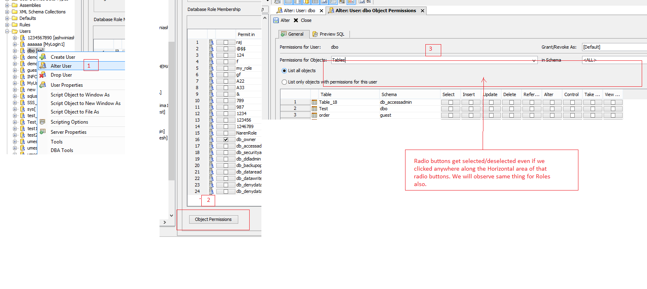Click the Drop User red-cross icon
The image size is (647, 289).
point(43,75)
